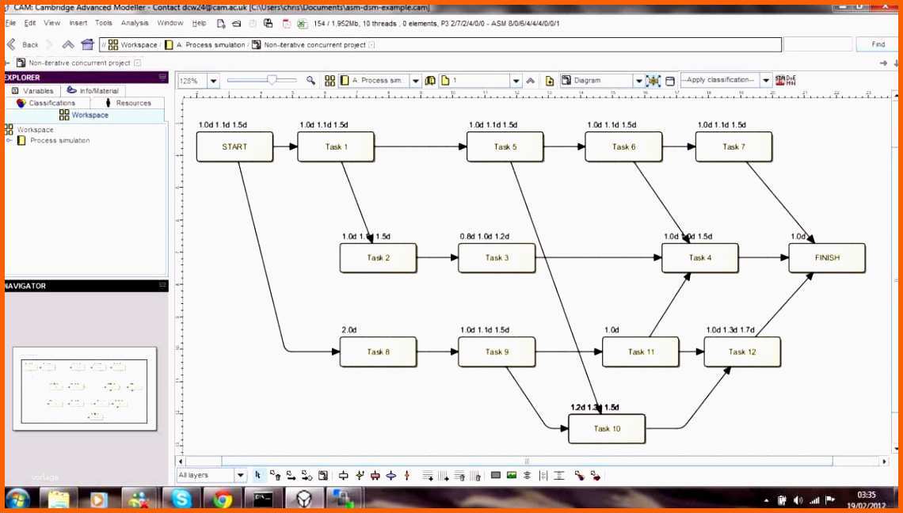
Task: Select the green branch node tool
Action: pyautogui.click(x=360, y=475)
